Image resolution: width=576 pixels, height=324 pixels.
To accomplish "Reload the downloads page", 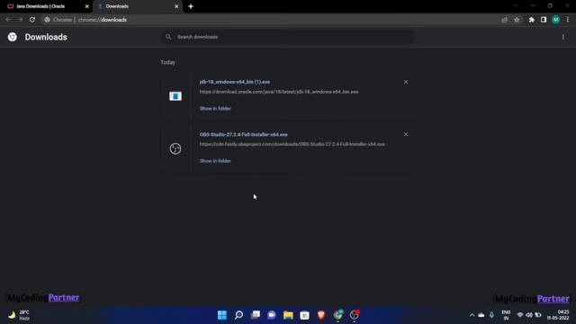I will [32, 20].
